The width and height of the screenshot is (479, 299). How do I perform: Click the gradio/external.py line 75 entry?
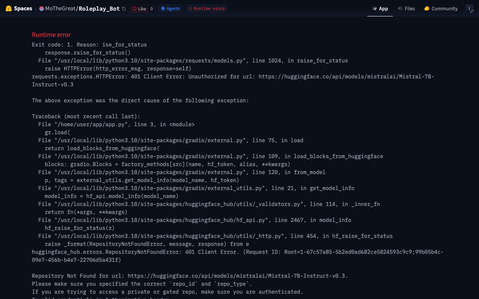(x=171, y=140)
